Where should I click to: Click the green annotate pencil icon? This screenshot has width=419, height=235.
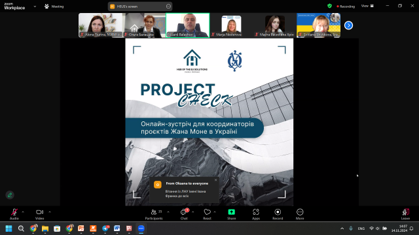(x=10, y=195)
